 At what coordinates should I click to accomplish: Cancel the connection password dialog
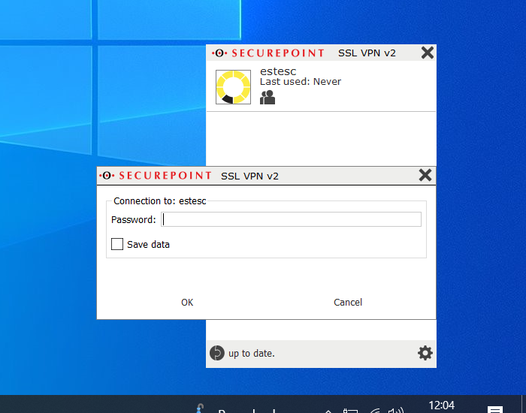coord(348,303)
